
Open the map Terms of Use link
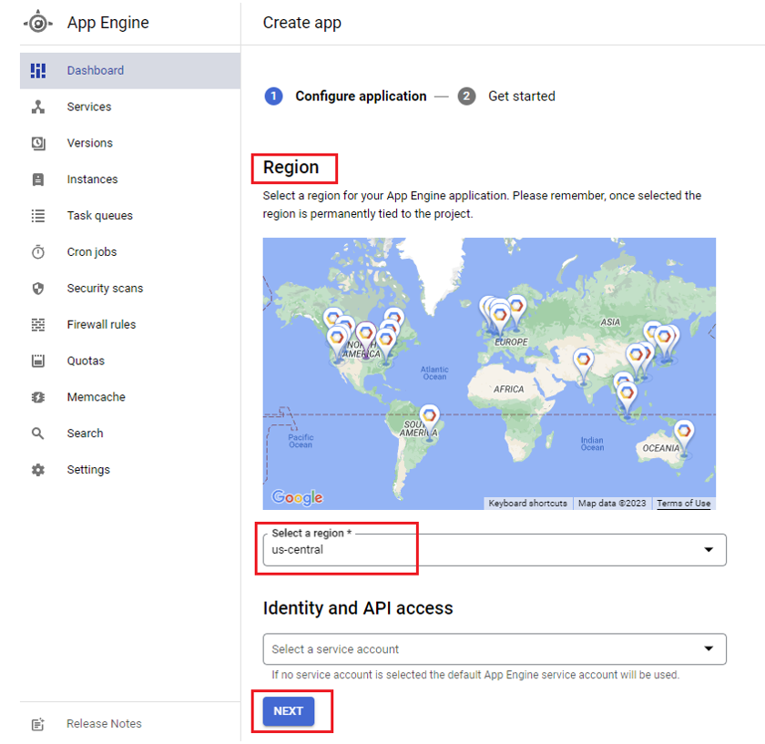point(684,503)
